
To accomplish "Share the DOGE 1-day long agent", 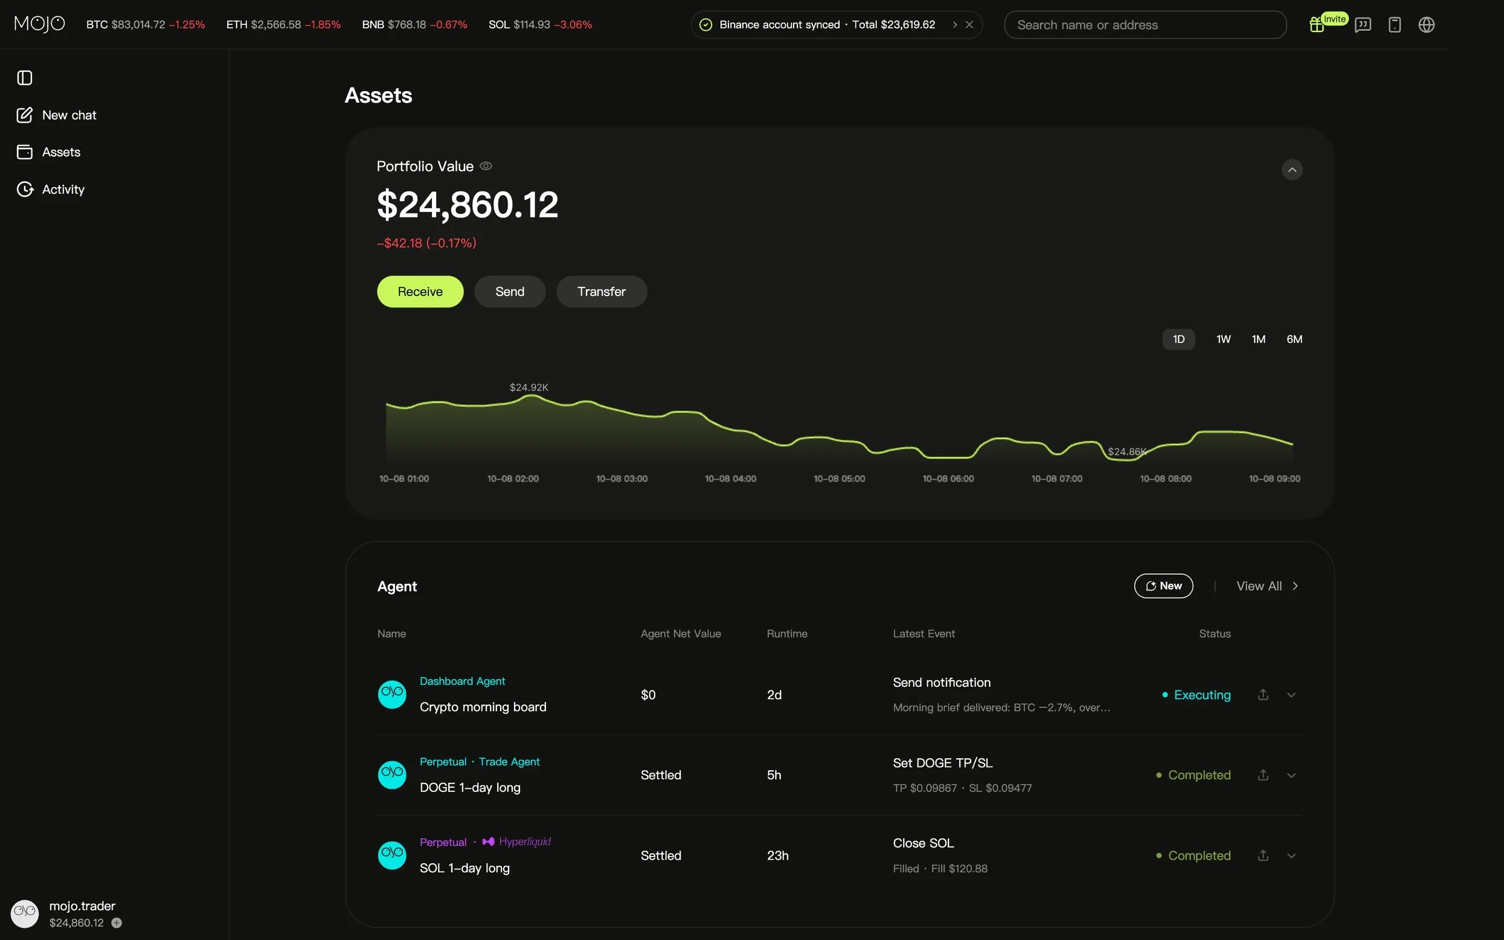I will [x=1263, y=774].
